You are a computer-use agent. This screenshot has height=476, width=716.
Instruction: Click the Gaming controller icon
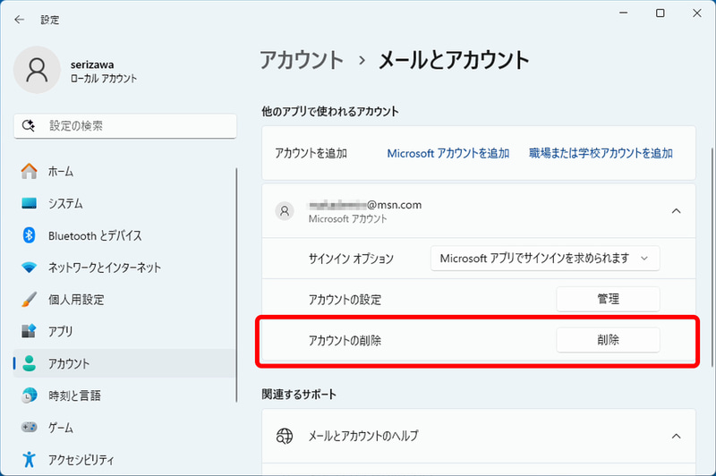point(30,427)
